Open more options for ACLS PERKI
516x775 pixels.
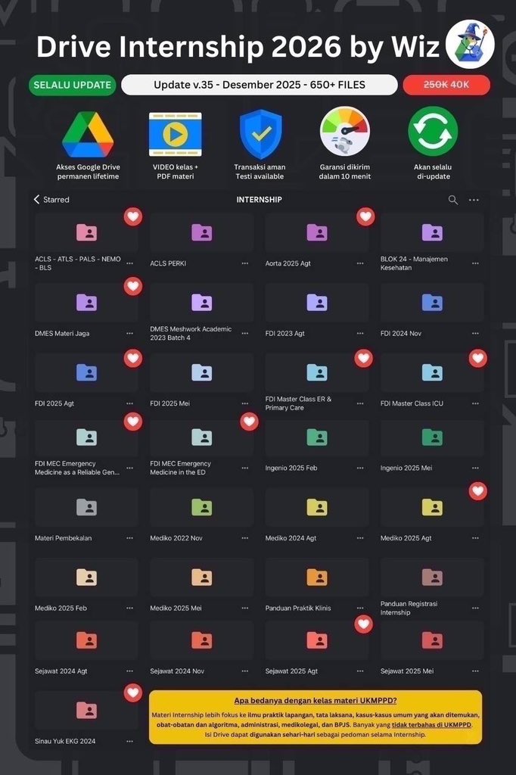tap(244, 263)
